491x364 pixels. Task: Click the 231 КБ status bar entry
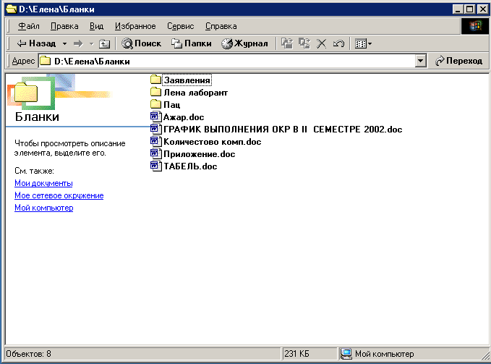click(296, 354)
